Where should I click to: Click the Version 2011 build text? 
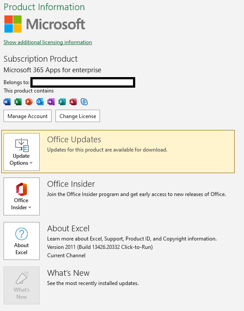(x=100, y=247)
